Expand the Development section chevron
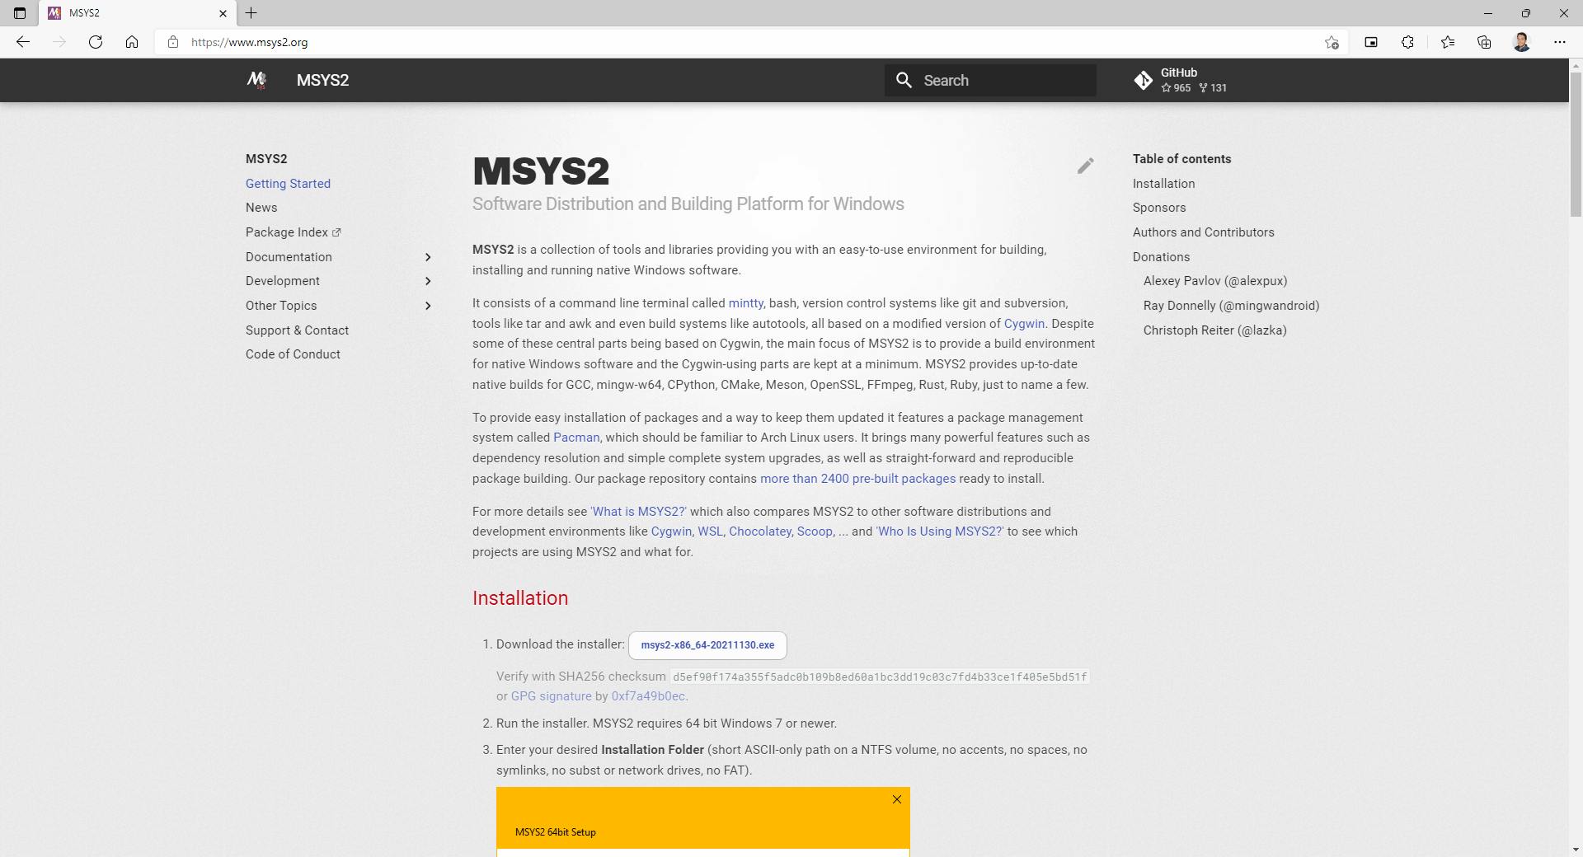Viewport: 1583px width, 857px height. coord(428,281)
